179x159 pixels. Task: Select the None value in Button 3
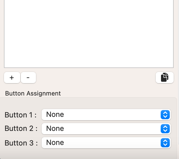[55, 142]
